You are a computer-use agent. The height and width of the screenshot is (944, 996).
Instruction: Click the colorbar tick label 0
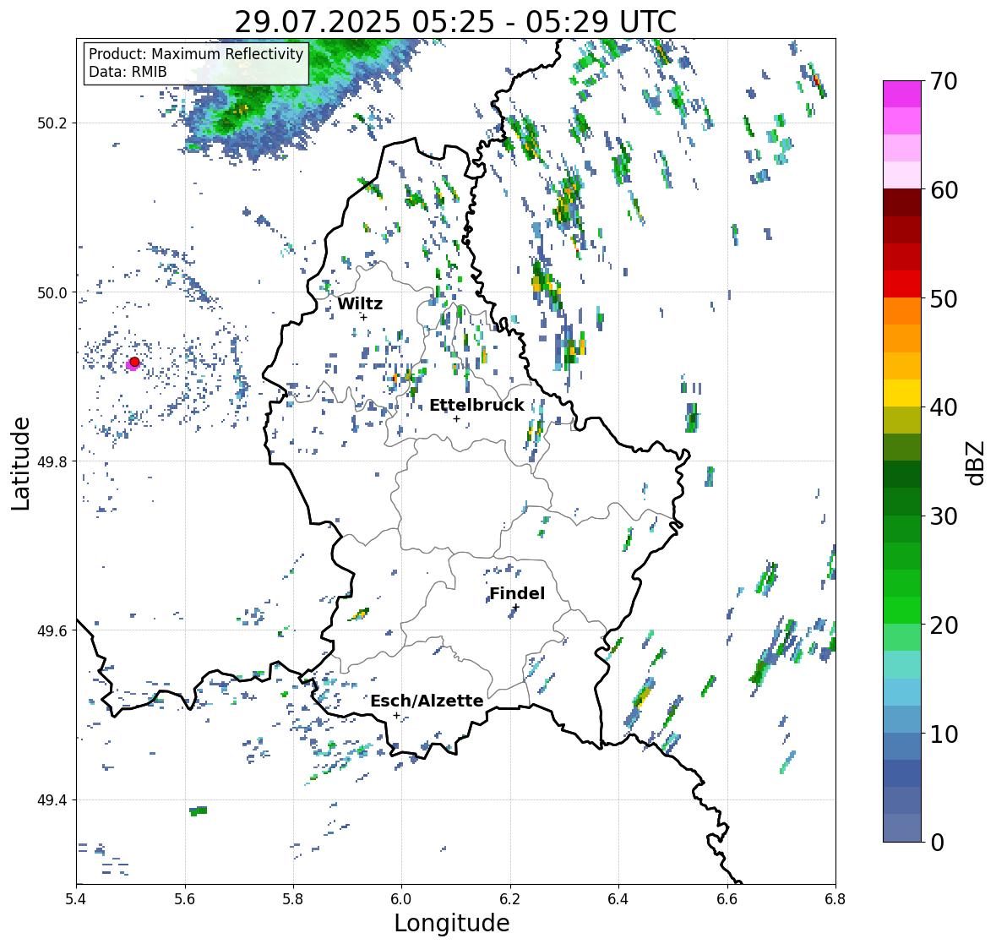coord(937,843)
